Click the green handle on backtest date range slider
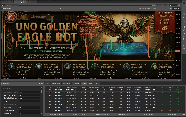Image resolution: width=186 pixels, height=117 pixels. pyautogui.click(x=154, y=5)
